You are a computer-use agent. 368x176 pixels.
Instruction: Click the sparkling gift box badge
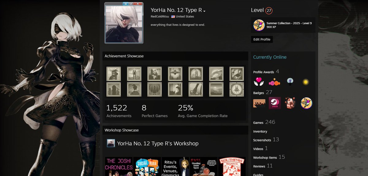[290, 103]
